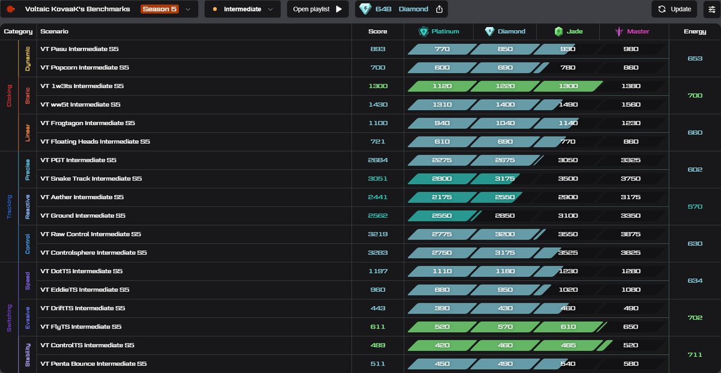This screenshot has height=373, width=721.
Task: Click the Platinum rank icon in header
Action: coord(424,31)
